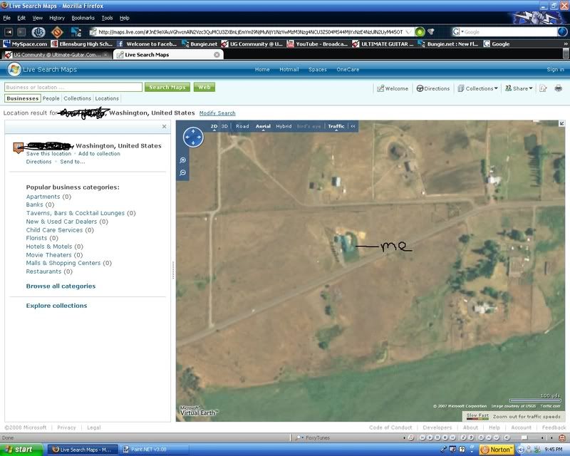The height and width of the screenshot is (456, 570).
Task: Click the red blocker icon in status bar
Action: click(562, 437)
